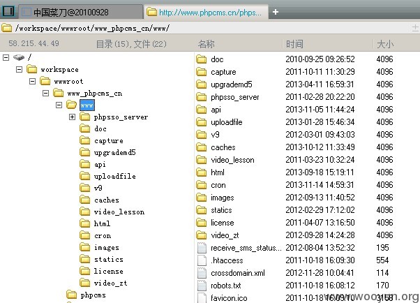Switch to the 中国菜刀@20100928 tab

80,13
